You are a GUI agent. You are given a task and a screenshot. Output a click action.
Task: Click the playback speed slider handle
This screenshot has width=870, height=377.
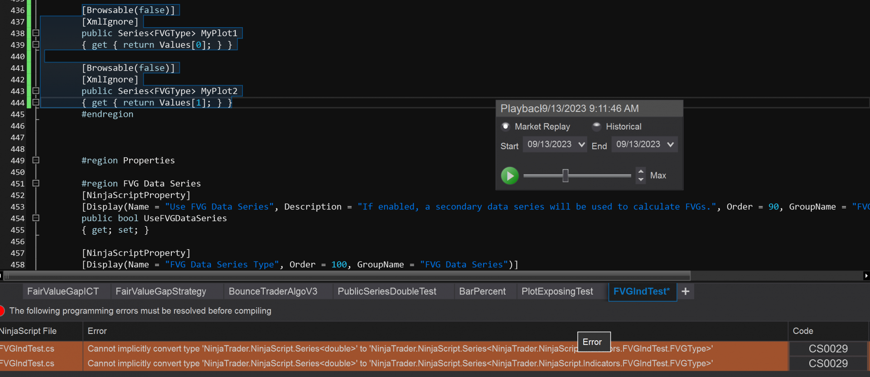565,175
